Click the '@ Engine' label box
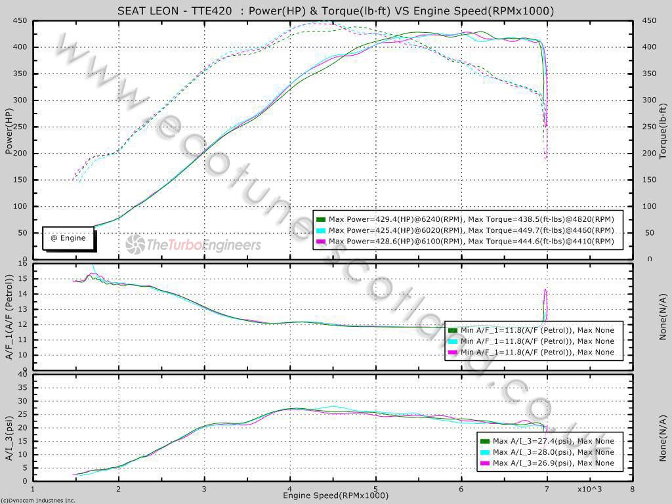Viewport: 672px width, 504px height. tap(68, 238)
